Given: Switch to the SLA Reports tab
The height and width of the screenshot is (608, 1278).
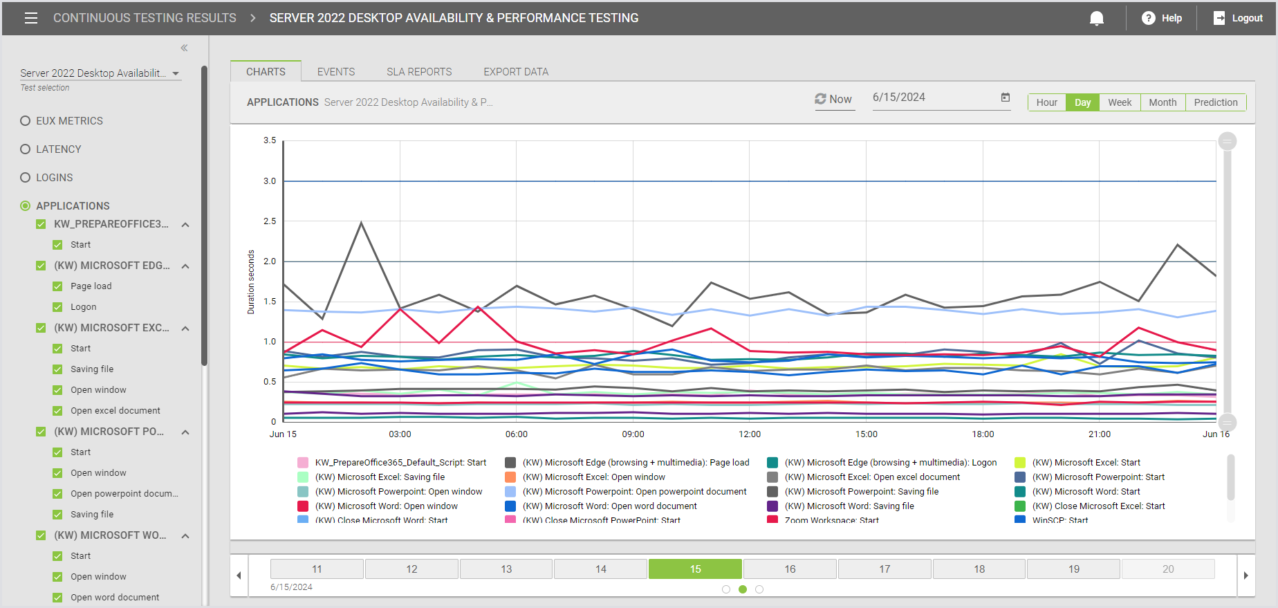Looking at the screenshot, I should click(x=419, y=72).
